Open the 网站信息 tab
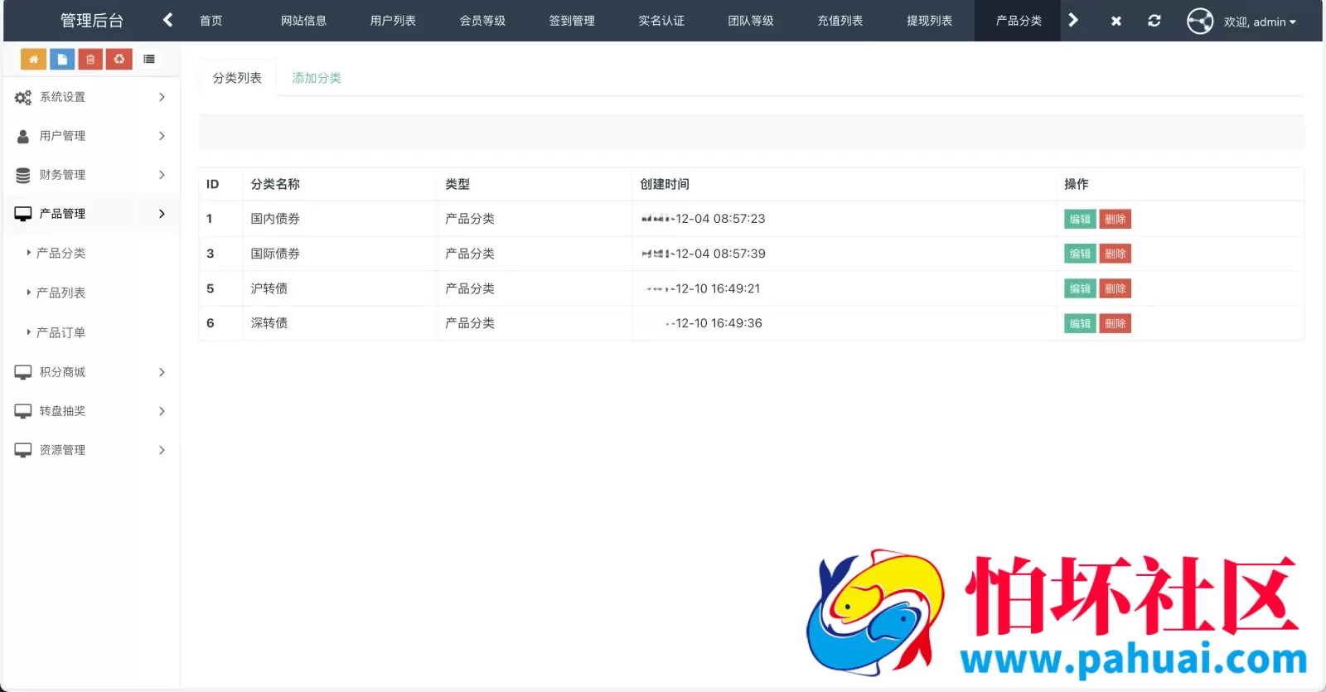Screen dimensions: 1326x692 [x=303, y=21]
